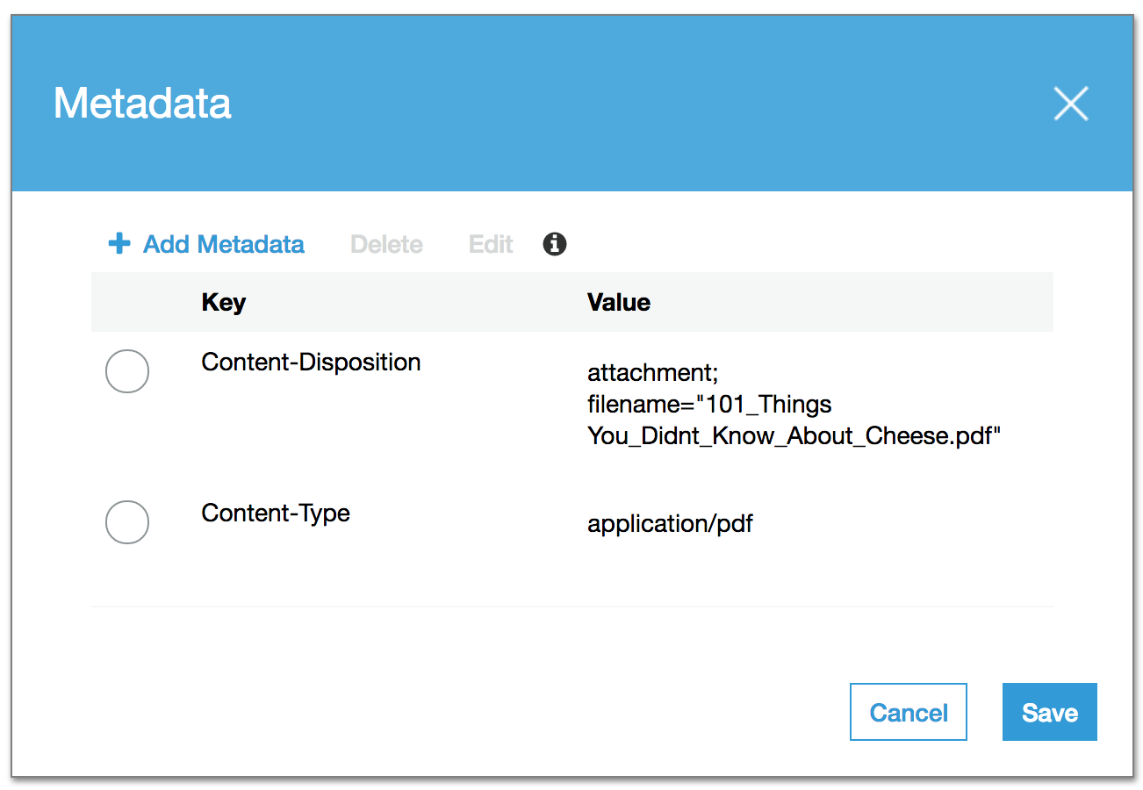Select the Content-Disposition key text
The image size is (1143, 790).
[311, 362]
